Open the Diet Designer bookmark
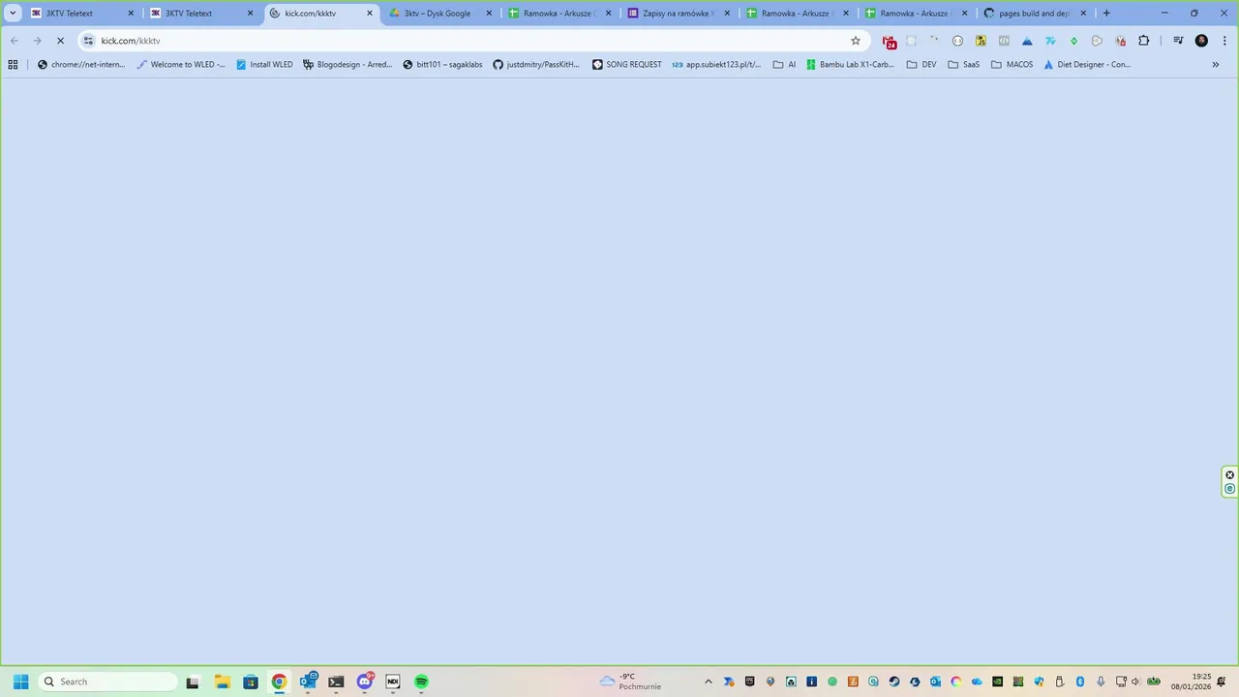Screen dimensions: 1239x697 click(1087, 65)
